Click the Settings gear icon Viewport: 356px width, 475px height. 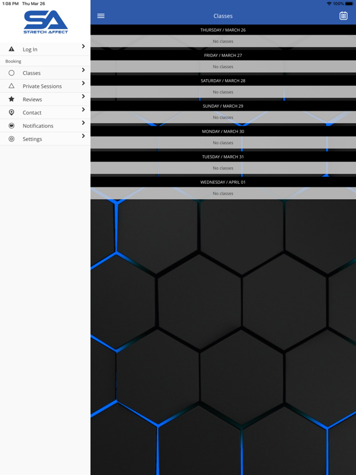click(x=12, y=139)
